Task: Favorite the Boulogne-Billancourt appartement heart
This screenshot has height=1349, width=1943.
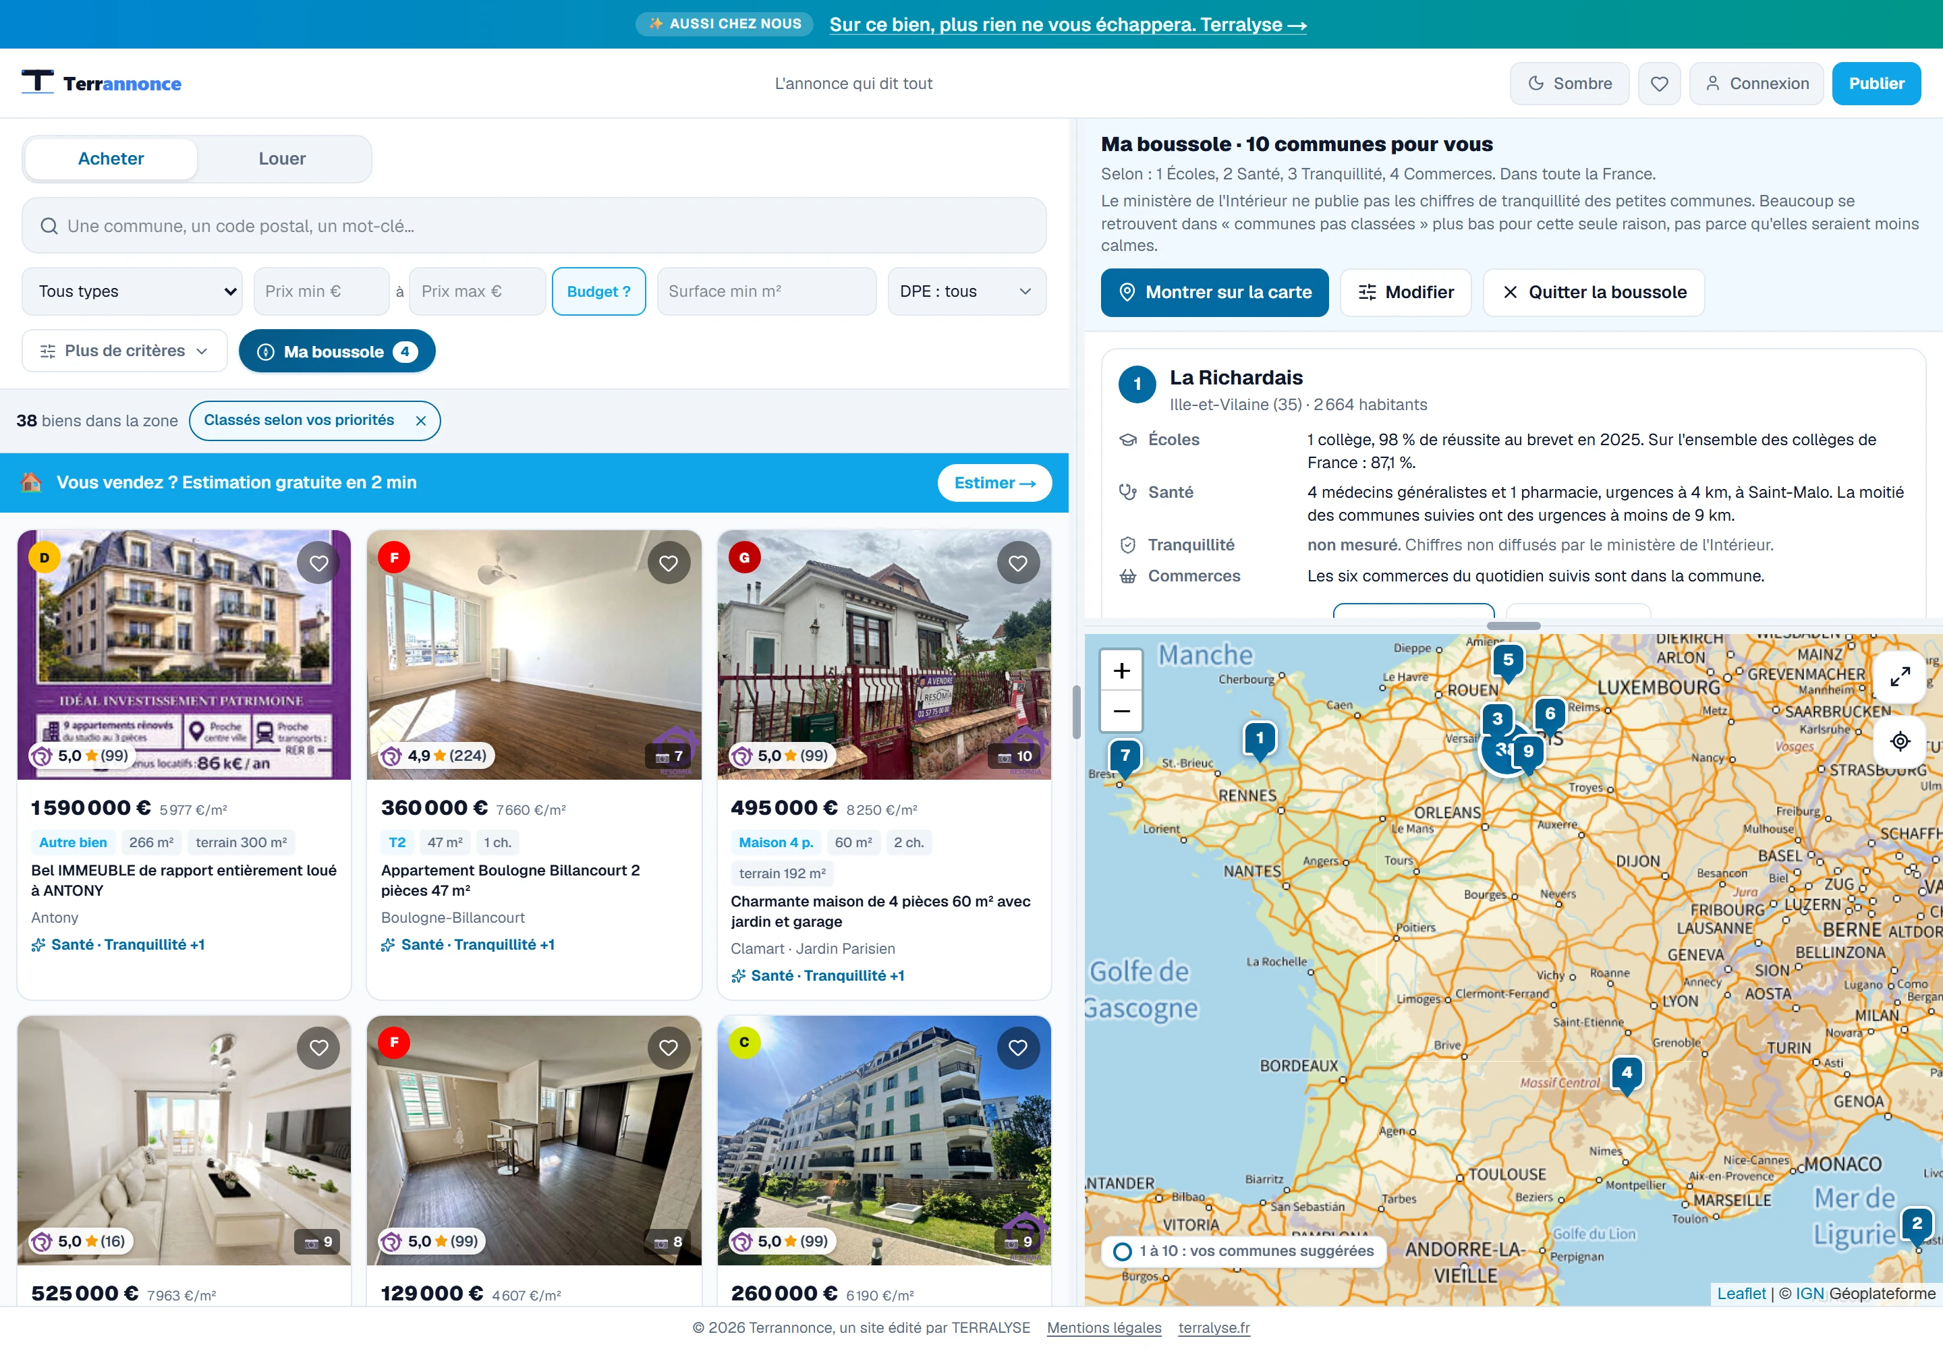Action: [668, 563]
